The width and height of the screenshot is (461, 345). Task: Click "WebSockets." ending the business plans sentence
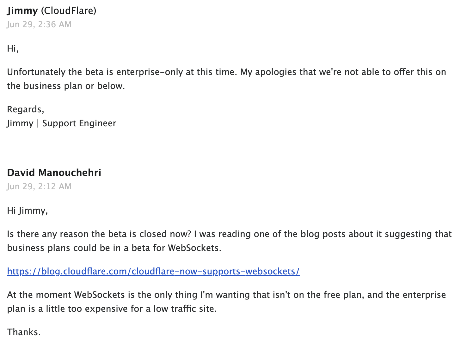(x=194, y=248)
